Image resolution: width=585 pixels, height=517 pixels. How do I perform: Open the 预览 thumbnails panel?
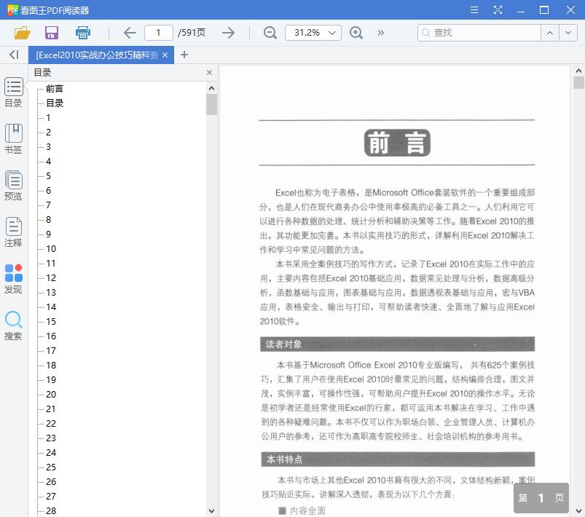coord(13,186)
